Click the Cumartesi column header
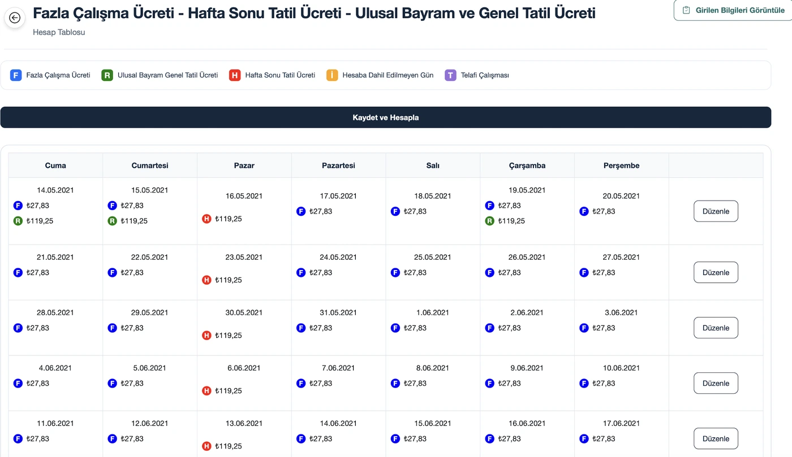The width and height of the screenshot is (792, 457). pyautogui.click(x=150, y=166)
